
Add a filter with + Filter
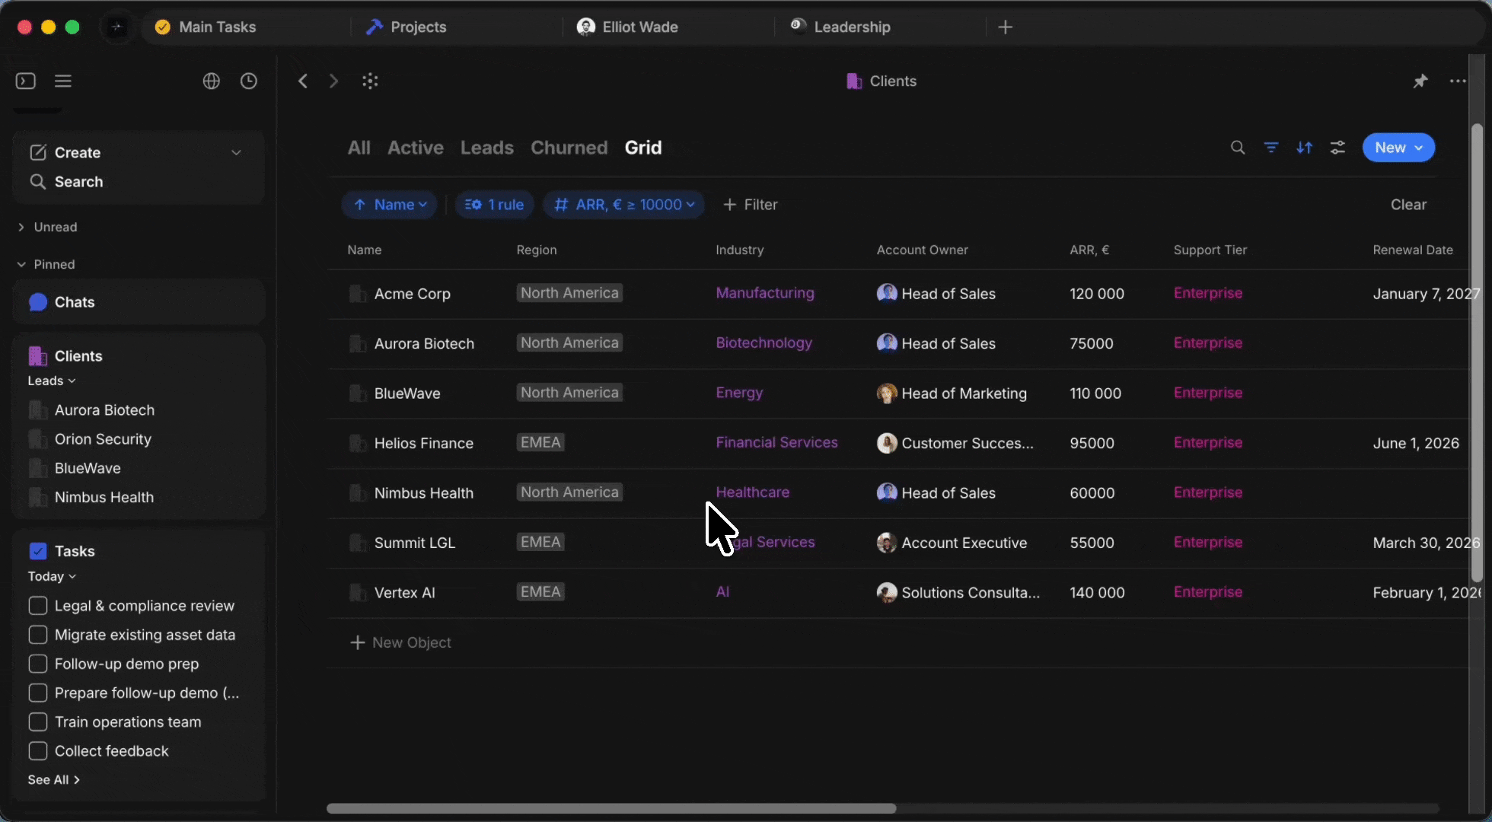point(751,205)
